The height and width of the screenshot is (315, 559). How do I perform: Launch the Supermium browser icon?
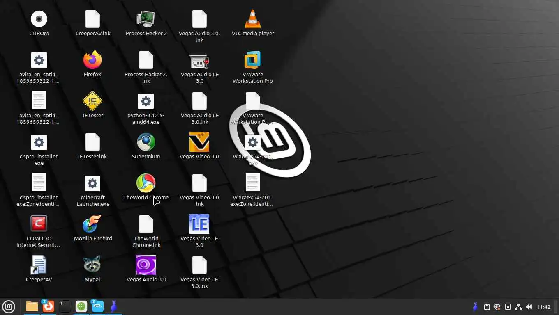[x=146, y=142]
